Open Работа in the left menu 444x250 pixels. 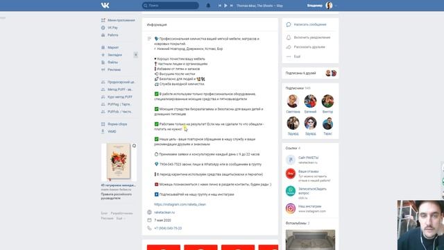pyautogui.click(x=112, y=35)
